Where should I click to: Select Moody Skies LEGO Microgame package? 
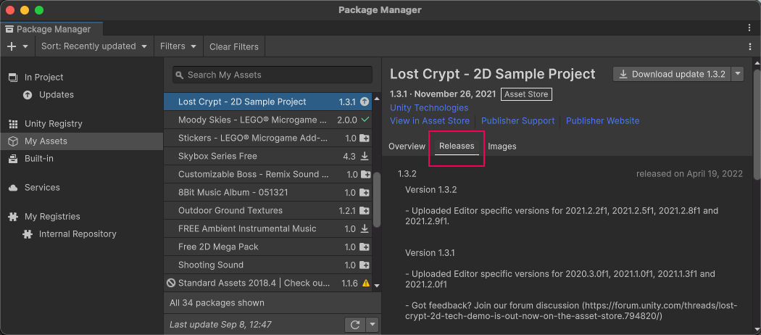pyautogui.click(x=247, y=120)
